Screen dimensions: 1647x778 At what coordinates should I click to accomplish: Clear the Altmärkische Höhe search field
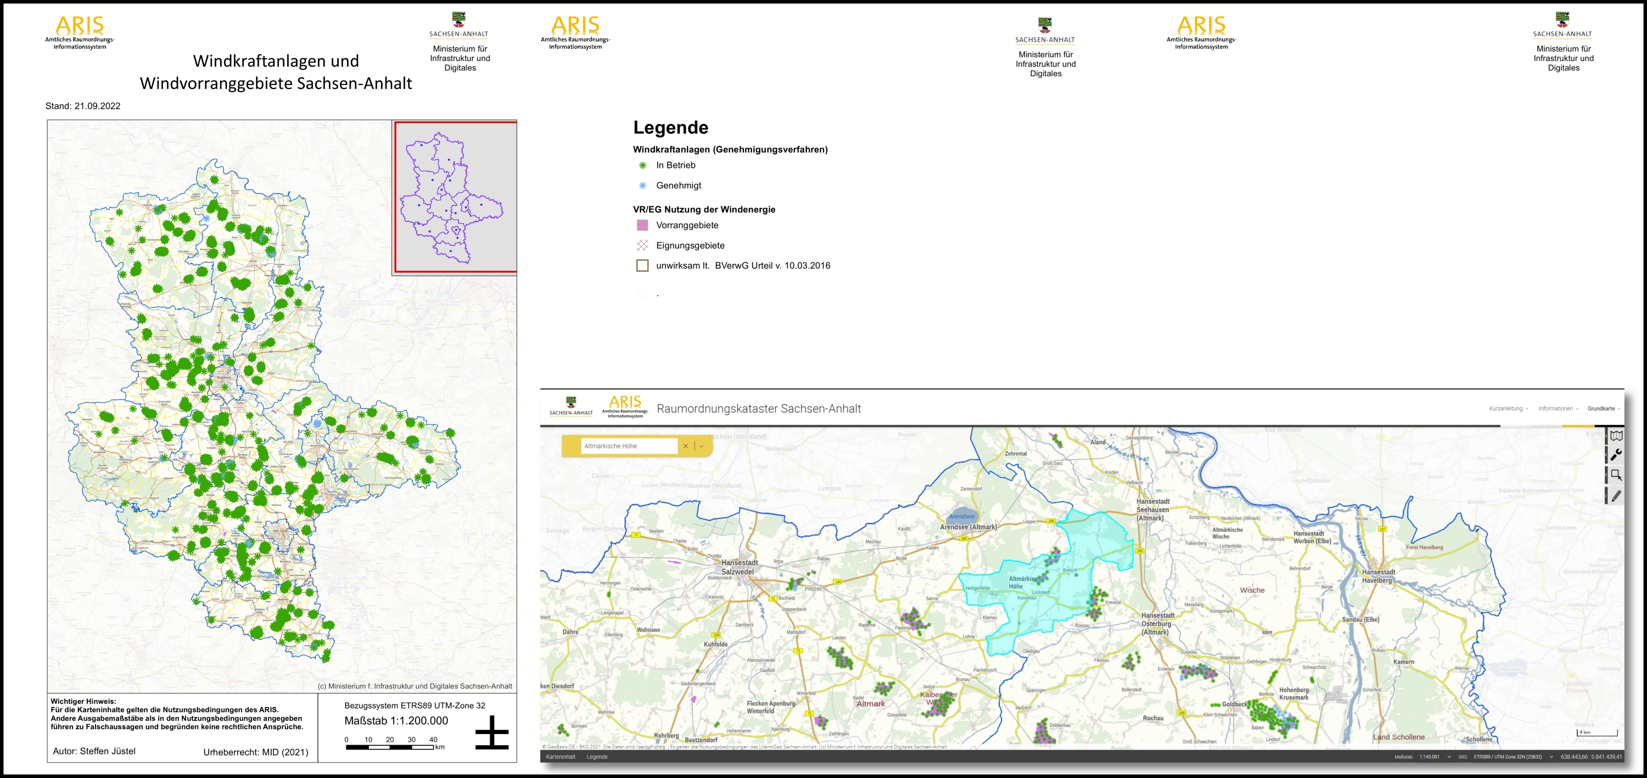point(685,446)
